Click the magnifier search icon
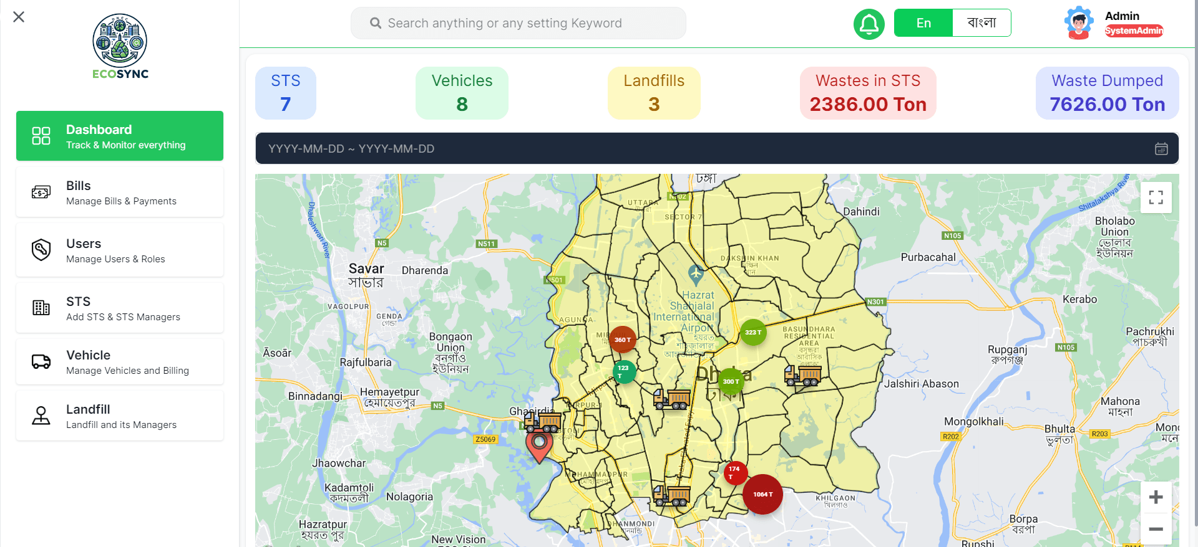Viewport: 1198px width, 547px height. [x=376, y=23]
